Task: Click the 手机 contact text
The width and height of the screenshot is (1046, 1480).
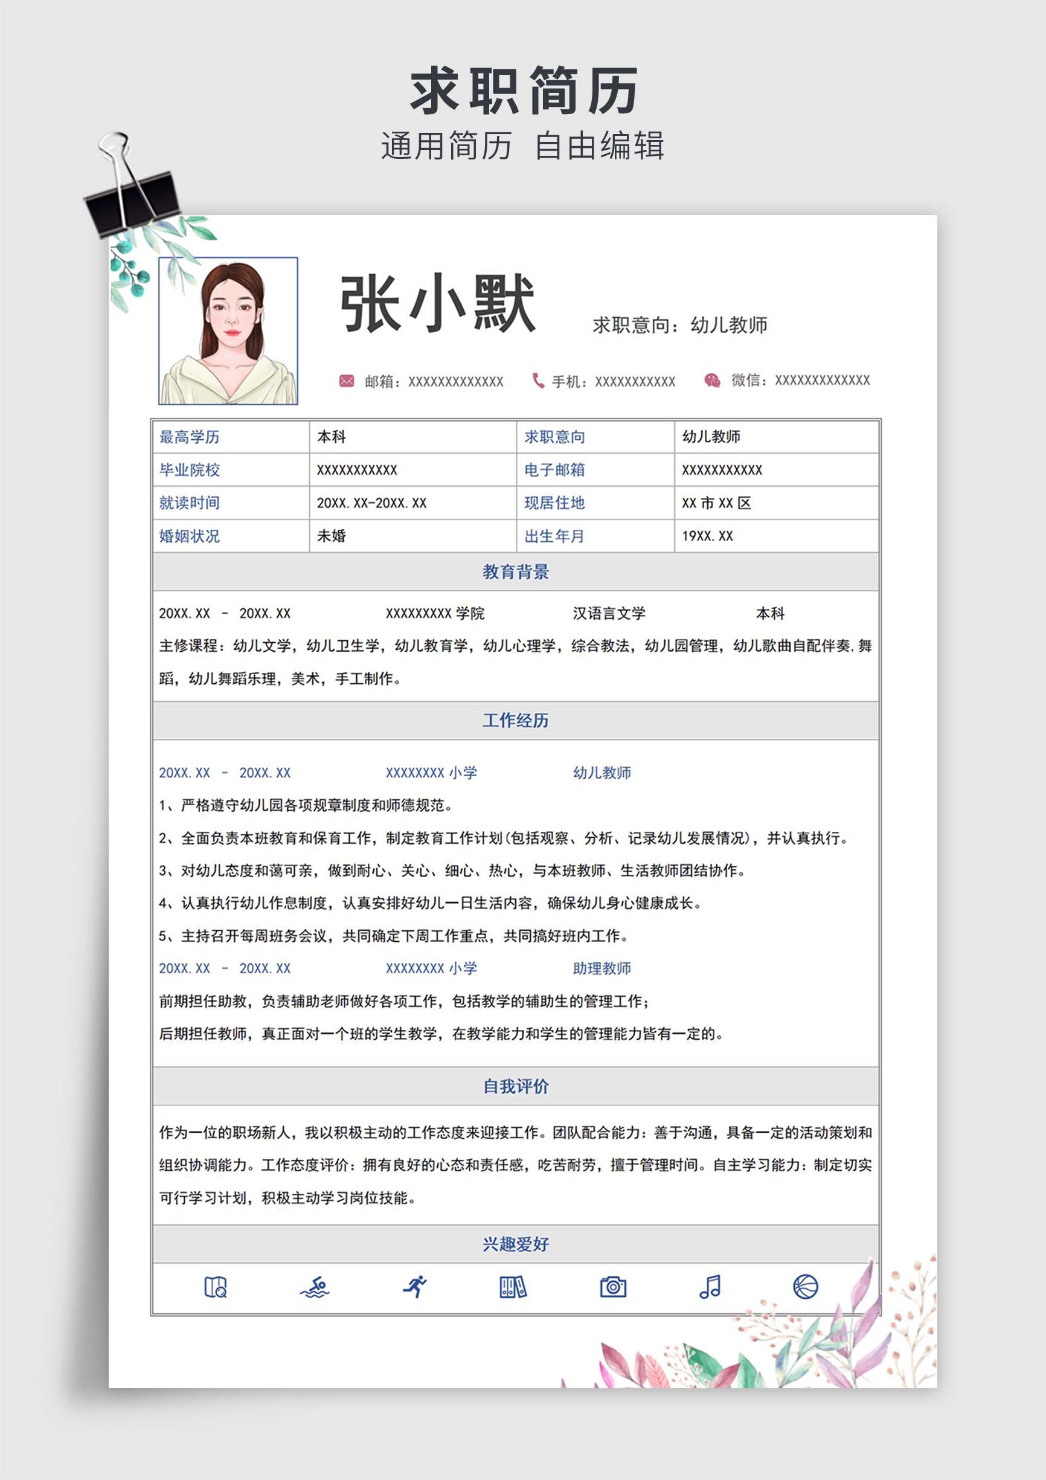Action: (614, 382)
